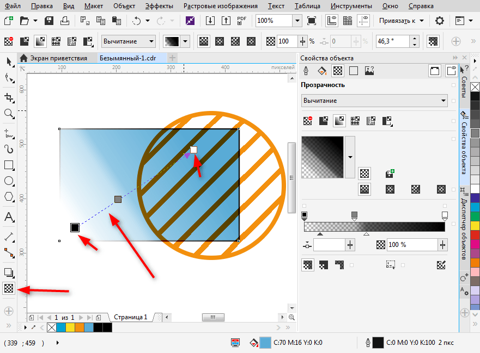Open the zoom level 100% dropdown

point(297,21)
